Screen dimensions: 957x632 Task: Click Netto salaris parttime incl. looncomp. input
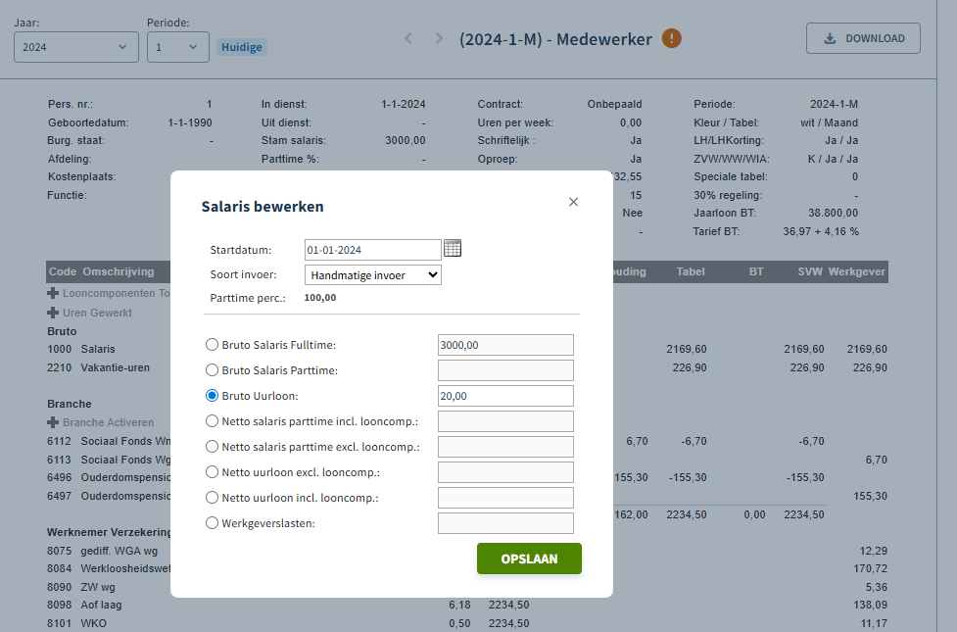505,421
